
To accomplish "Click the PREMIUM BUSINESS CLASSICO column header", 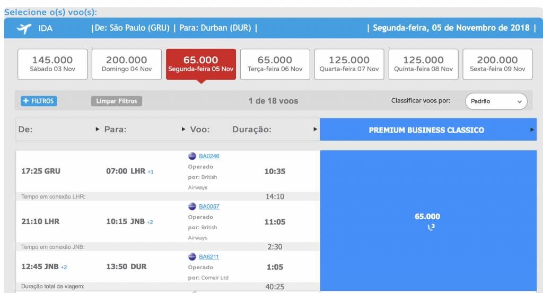I will click(428, 130).
